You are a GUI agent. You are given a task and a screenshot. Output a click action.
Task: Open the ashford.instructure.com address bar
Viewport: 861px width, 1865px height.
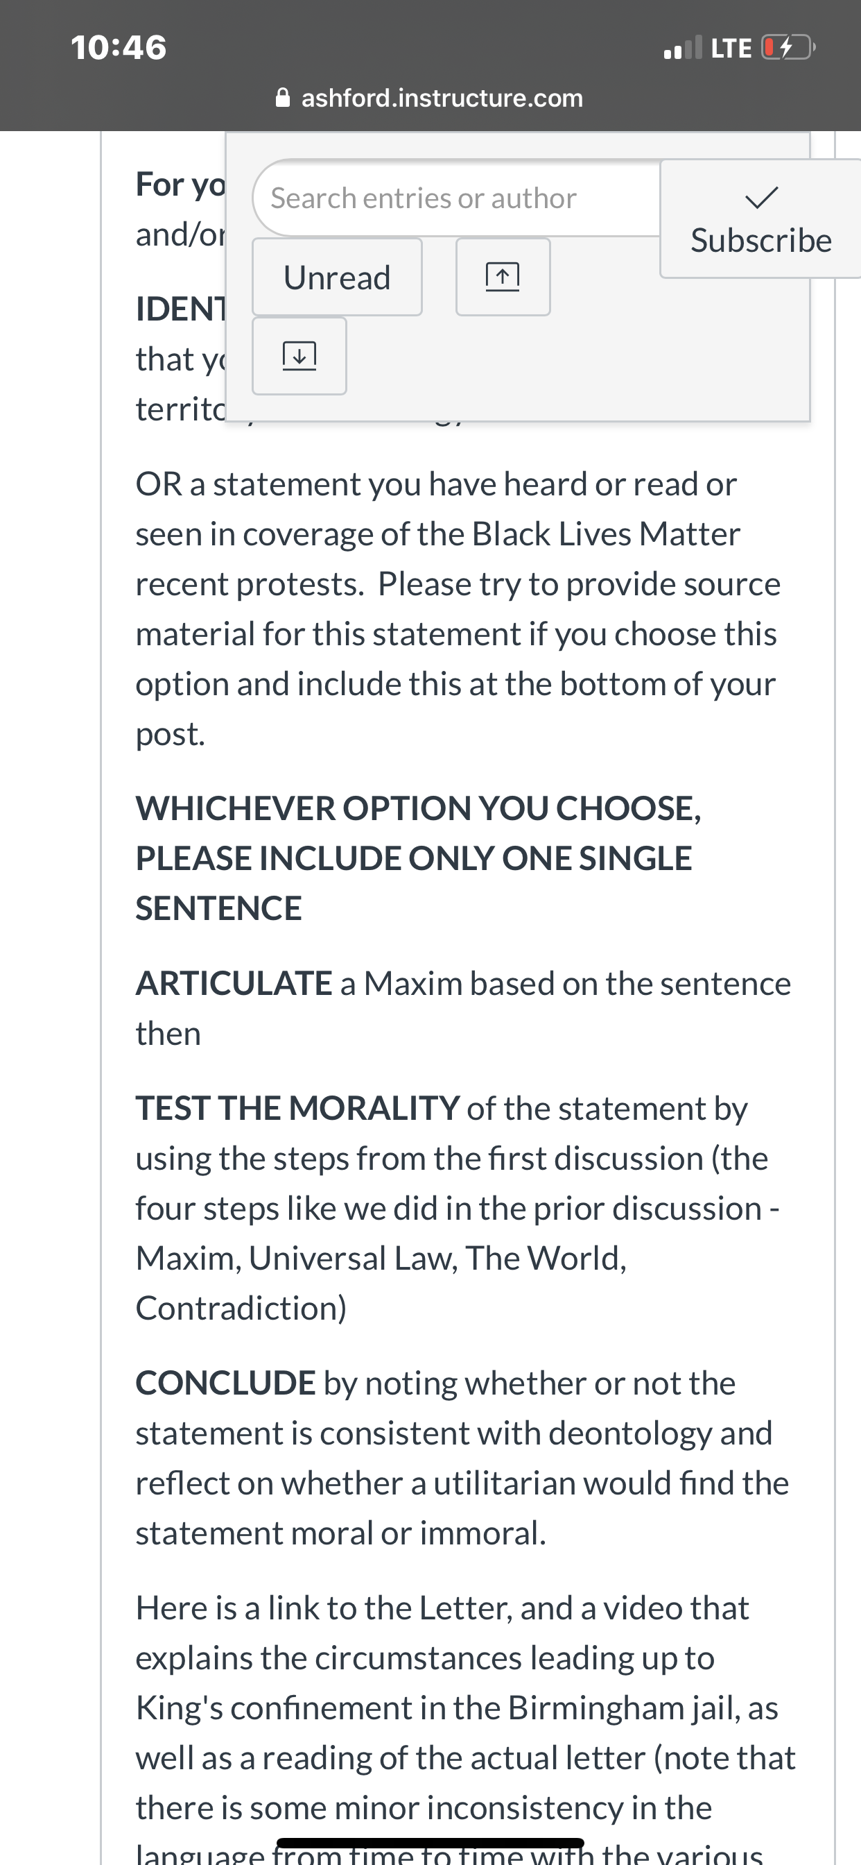pos(430,98)
